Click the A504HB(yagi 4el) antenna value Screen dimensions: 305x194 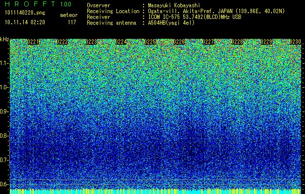(x=171, y=23)
